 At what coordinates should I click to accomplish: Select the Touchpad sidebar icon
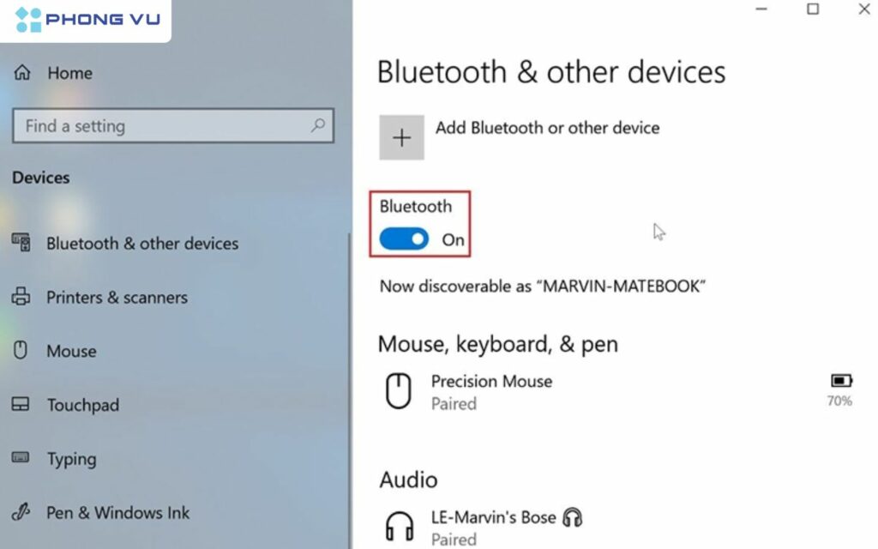point(20,404)
